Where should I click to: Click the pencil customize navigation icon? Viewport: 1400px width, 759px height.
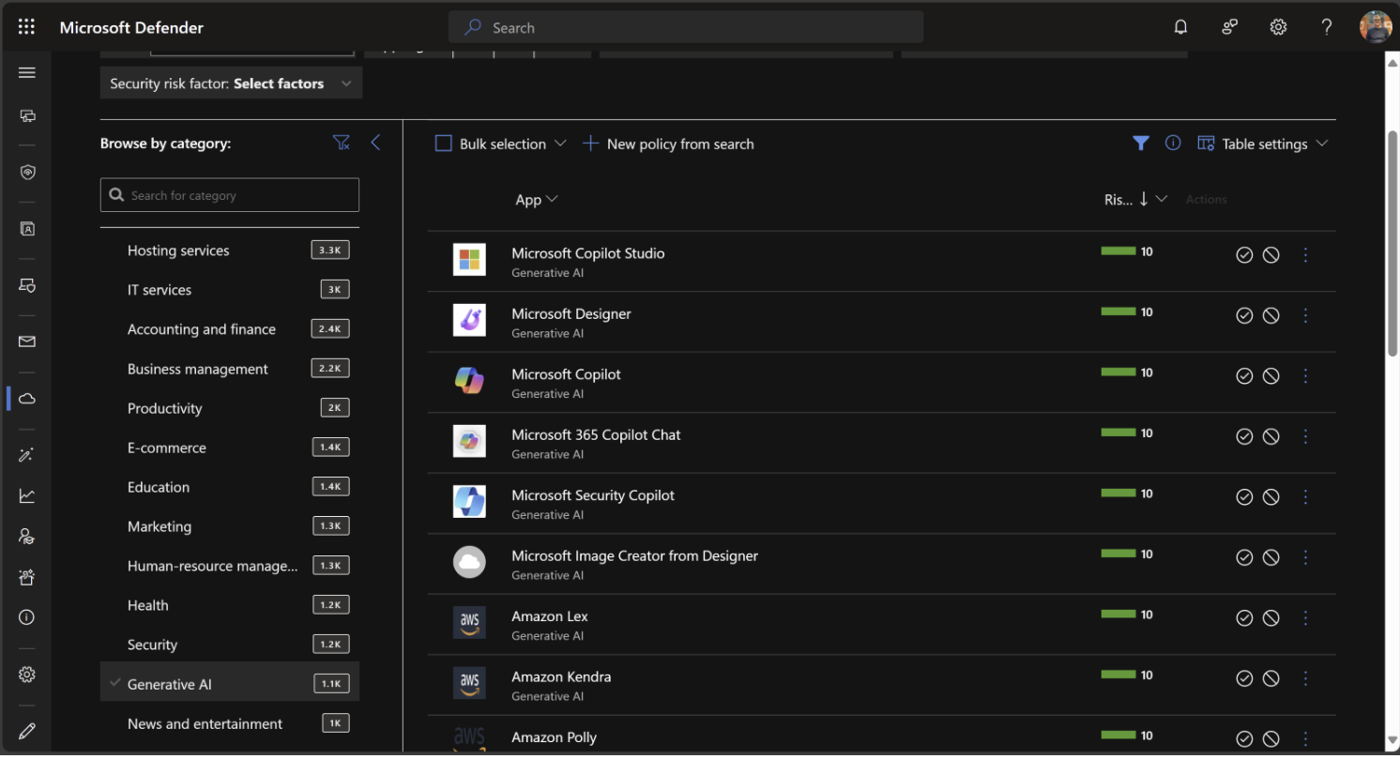tap(27, 731)
